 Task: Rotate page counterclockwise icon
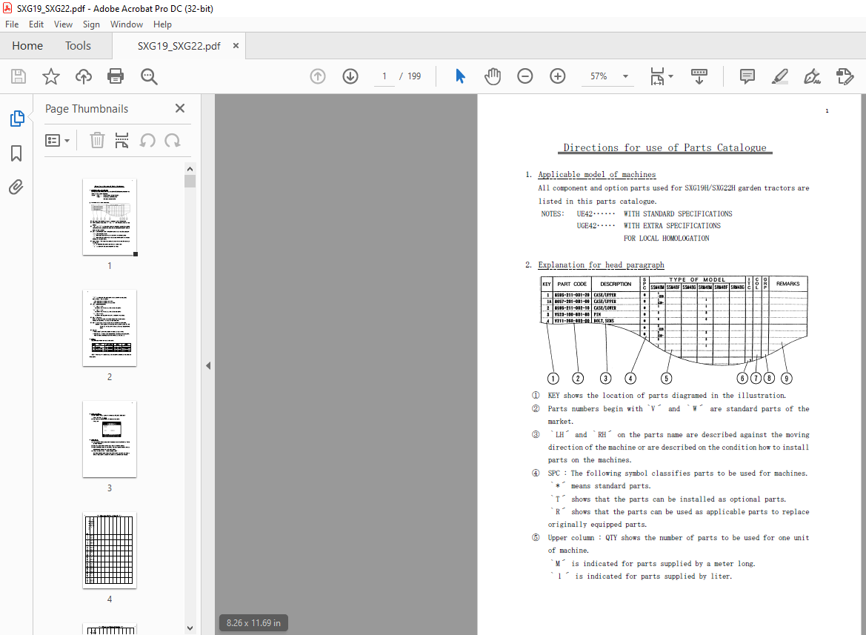147,140
